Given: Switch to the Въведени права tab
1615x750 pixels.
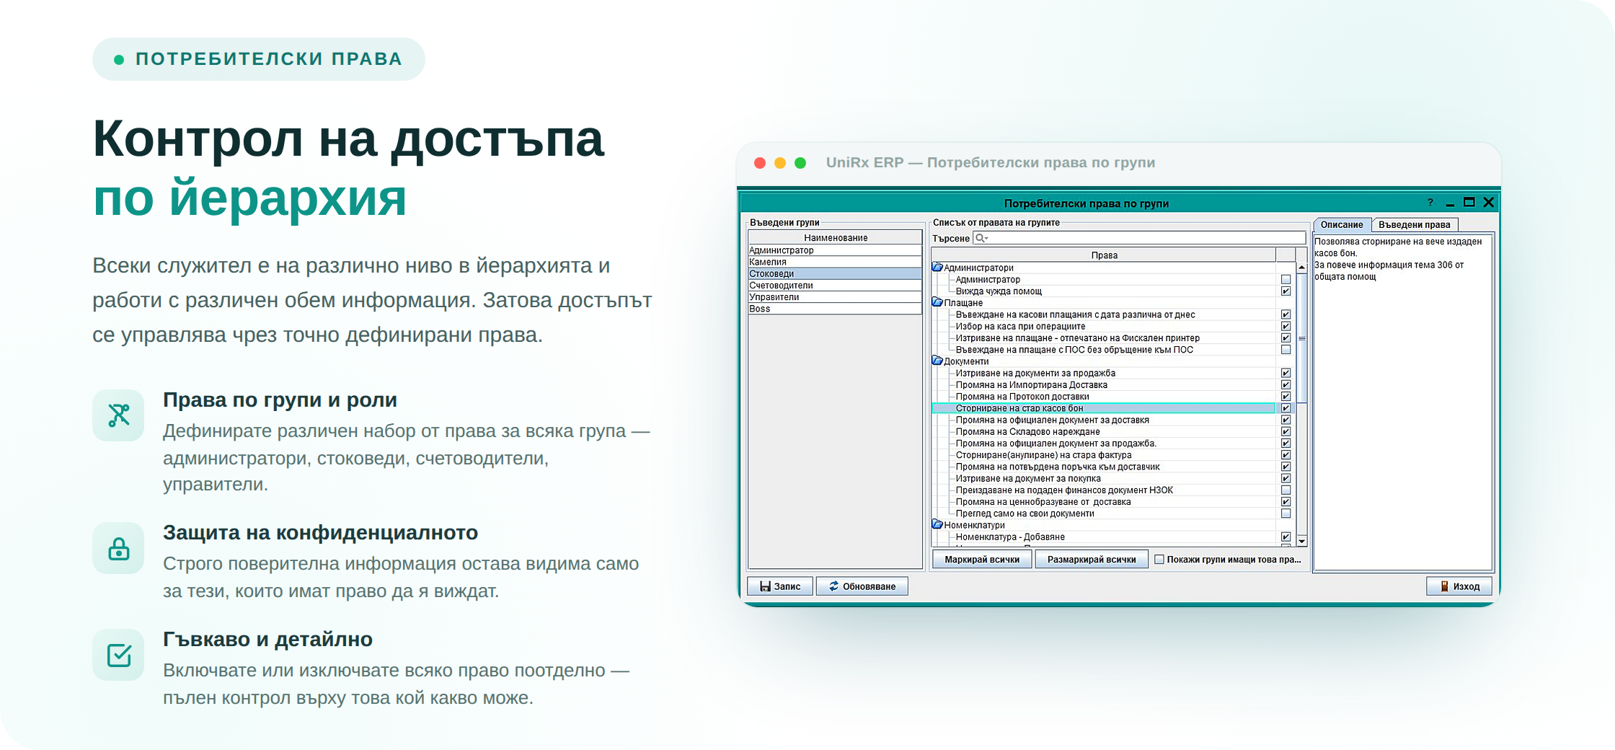Looking at the screenshot, I should pos(1414,225).
